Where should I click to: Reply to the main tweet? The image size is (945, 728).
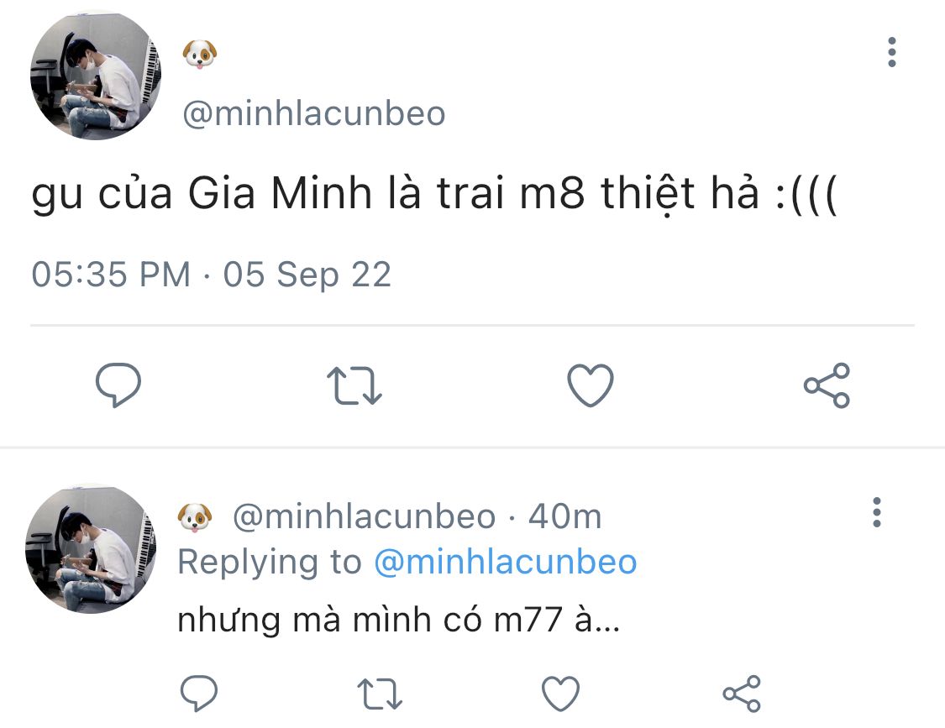point(118,385)
